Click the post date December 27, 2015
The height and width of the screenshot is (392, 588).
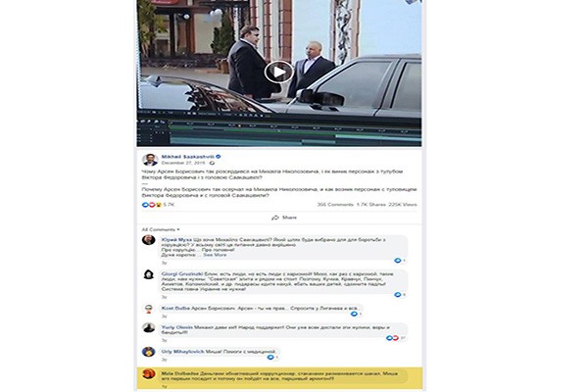point(183,163)
